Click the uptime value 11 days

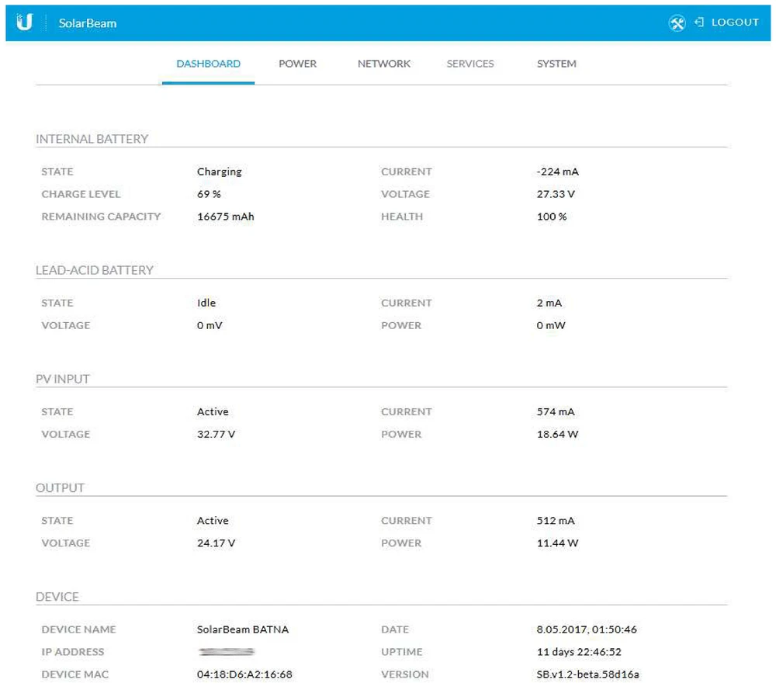(x=579, y=652)
